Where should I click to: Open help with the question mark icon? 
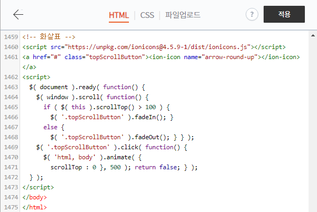[x=251, y=14]
